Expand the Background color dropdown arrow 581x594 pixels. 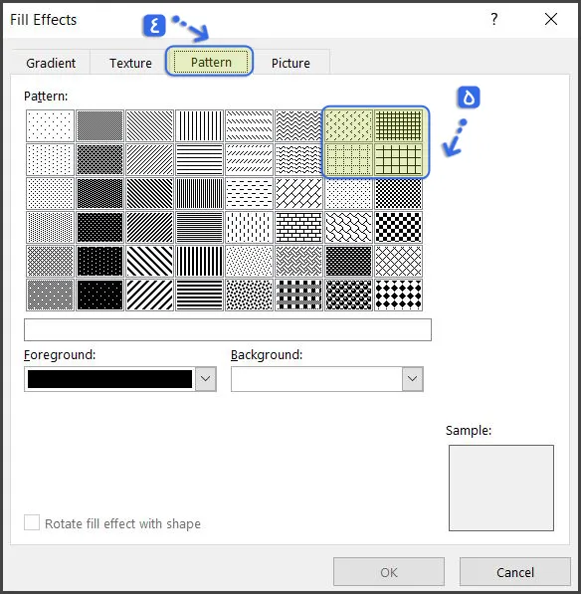point(413,378)
